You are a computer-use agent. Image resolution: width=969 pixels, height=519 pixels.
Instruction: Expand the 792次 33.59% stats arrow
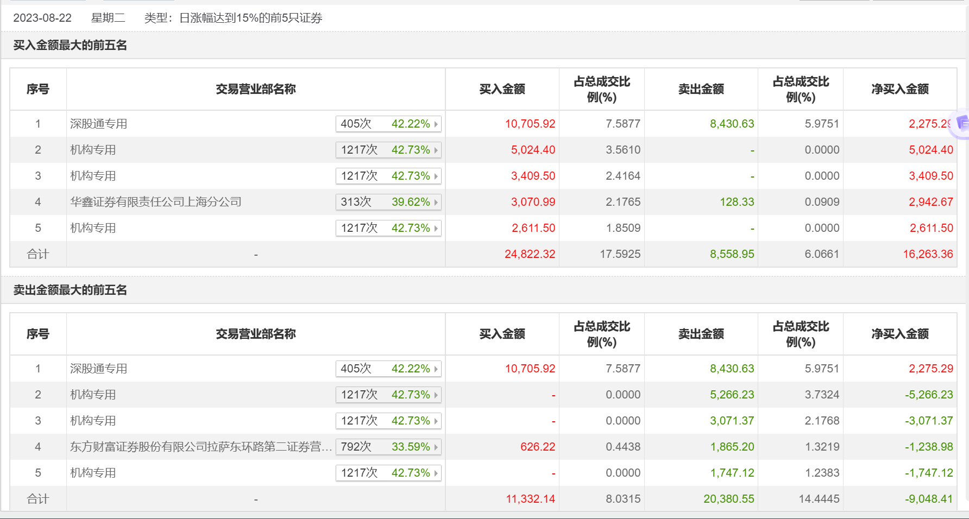(x=436, y=447)
